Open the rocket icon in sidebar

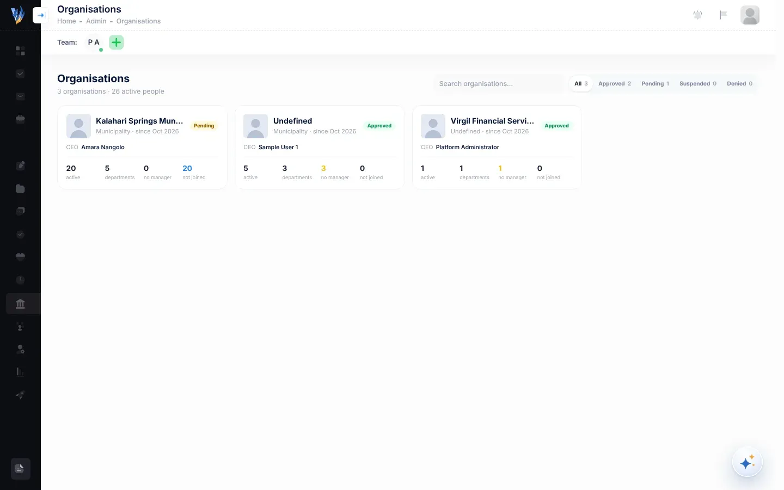(x=20, y=395)
